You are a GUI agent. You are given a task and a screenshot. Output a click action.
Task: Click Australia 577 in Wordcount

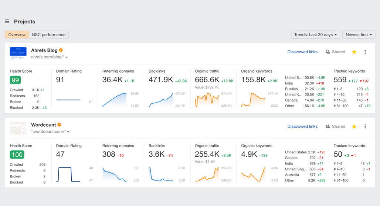coord(303,175)
